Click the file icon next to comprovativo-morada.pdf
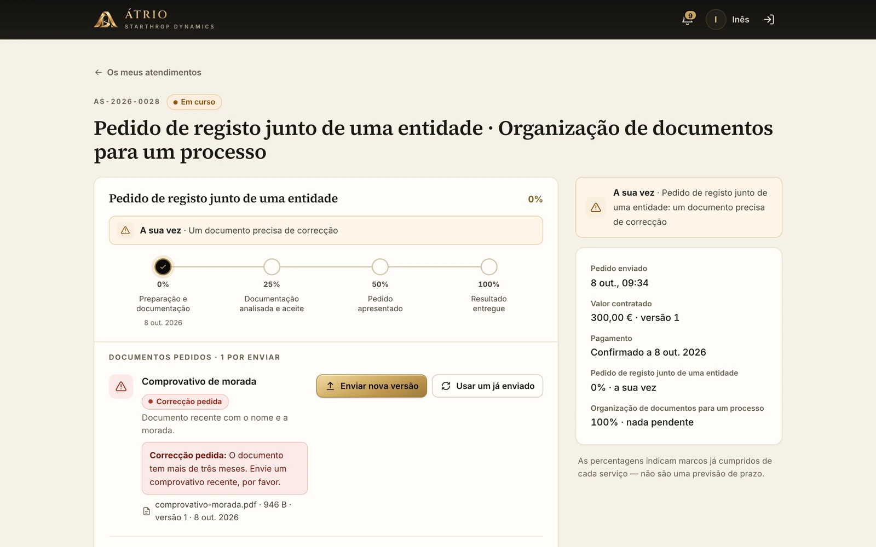Image resolution: width=876 pixels, height=547 pixels. (x=147, y=511)
